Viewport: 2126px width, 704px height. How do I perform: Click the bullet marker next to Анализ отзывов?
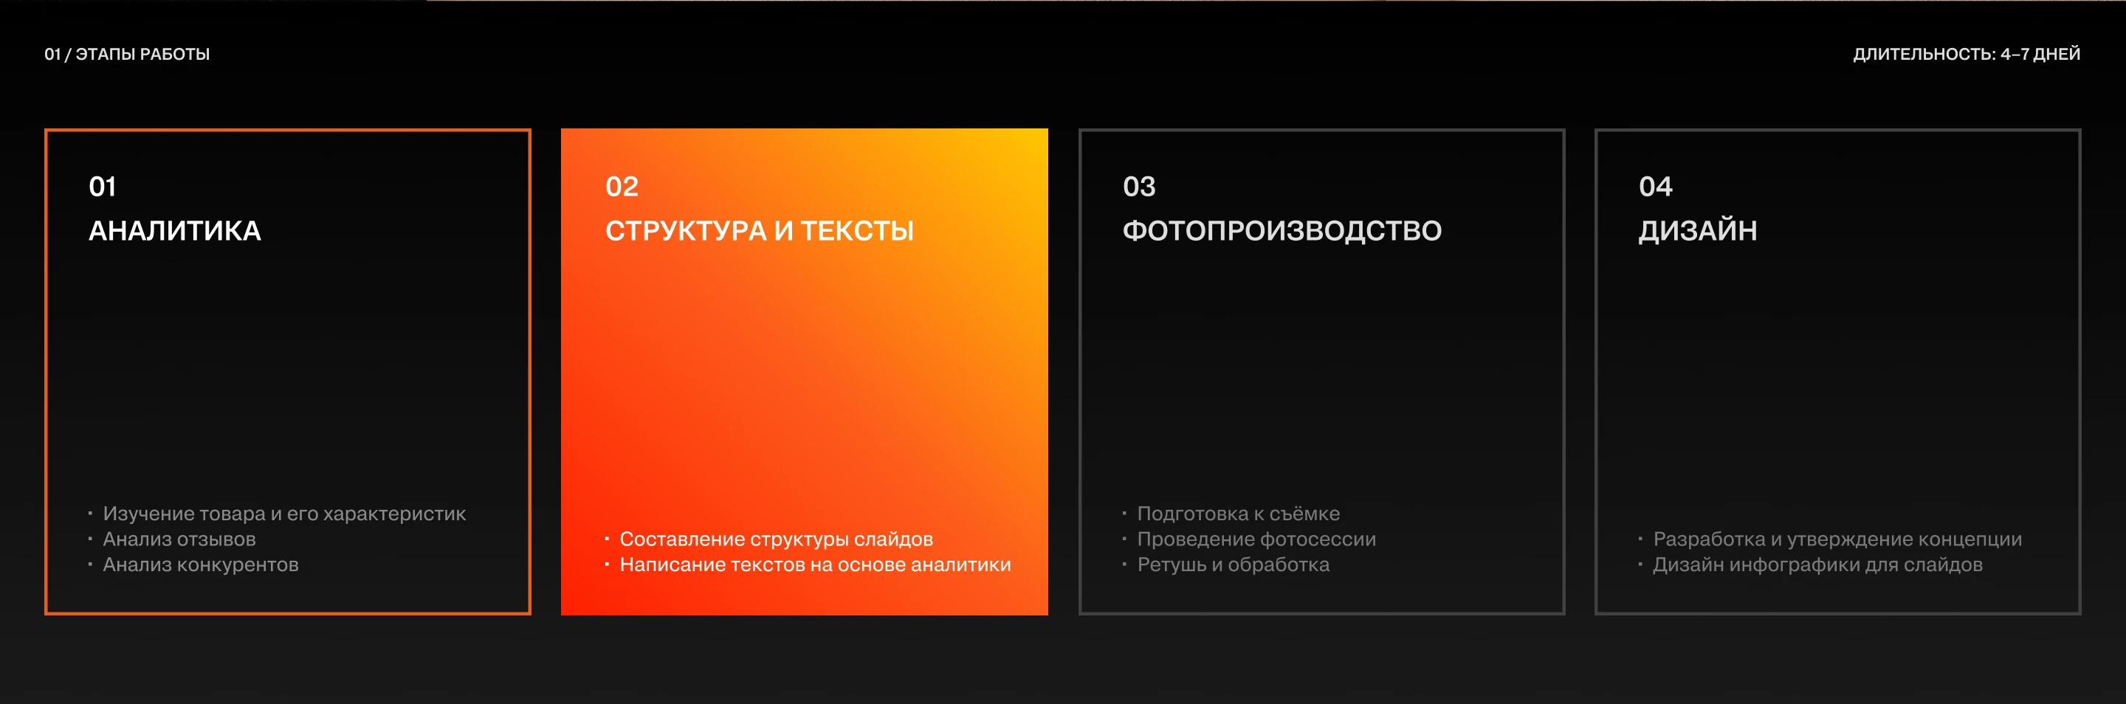(x=89, y=539)
